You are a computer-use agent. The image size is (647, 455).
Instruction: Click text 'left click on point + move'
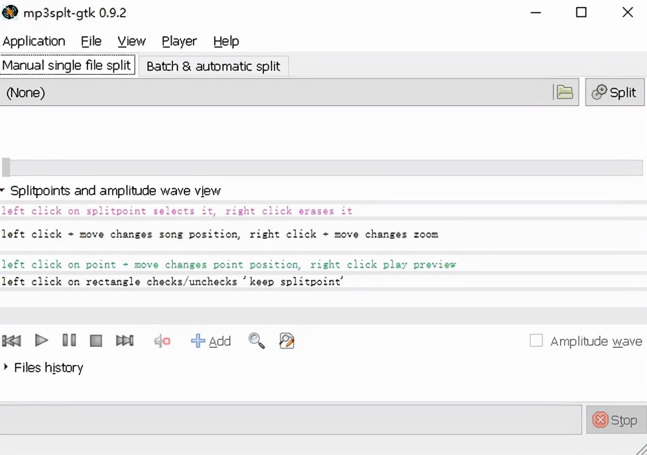80,265
